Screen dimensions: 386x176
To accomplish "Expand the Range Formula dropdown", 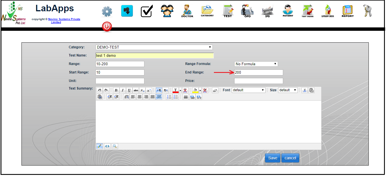I will [256, 64].
